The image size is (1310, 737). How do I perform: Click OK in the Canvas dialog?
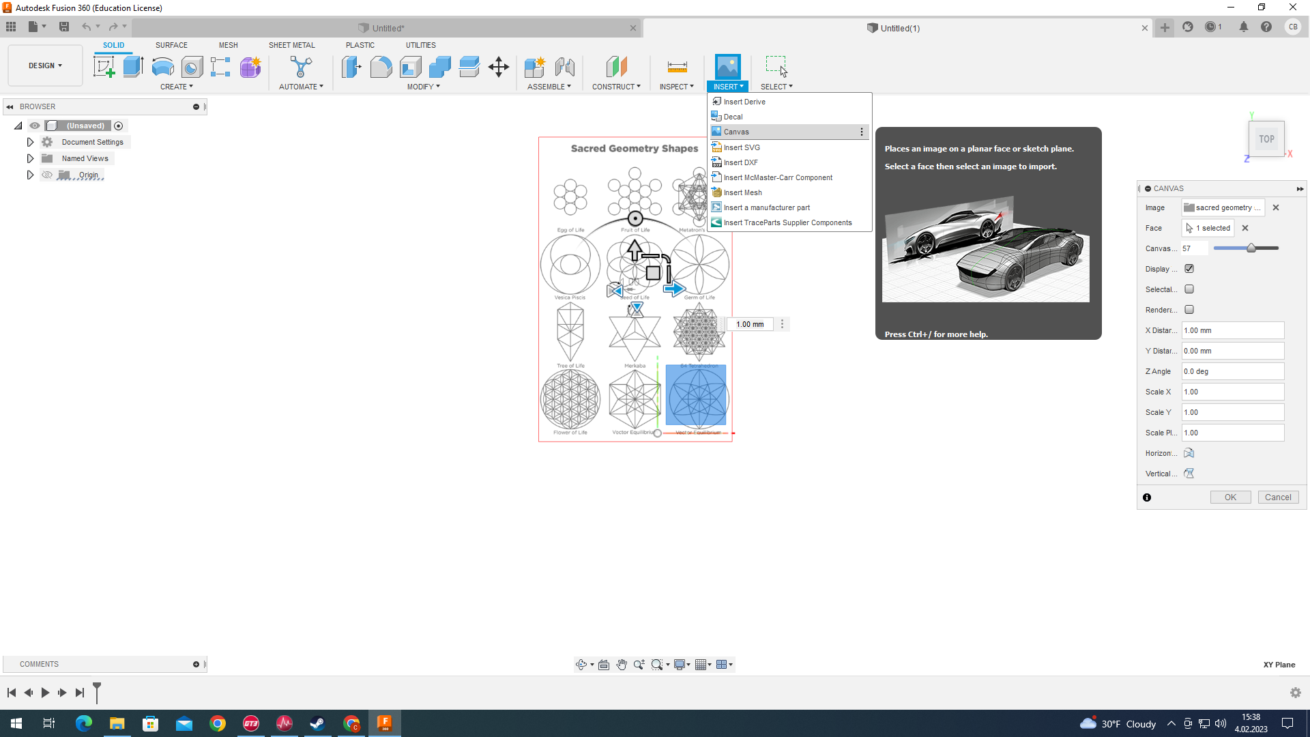1229,497
